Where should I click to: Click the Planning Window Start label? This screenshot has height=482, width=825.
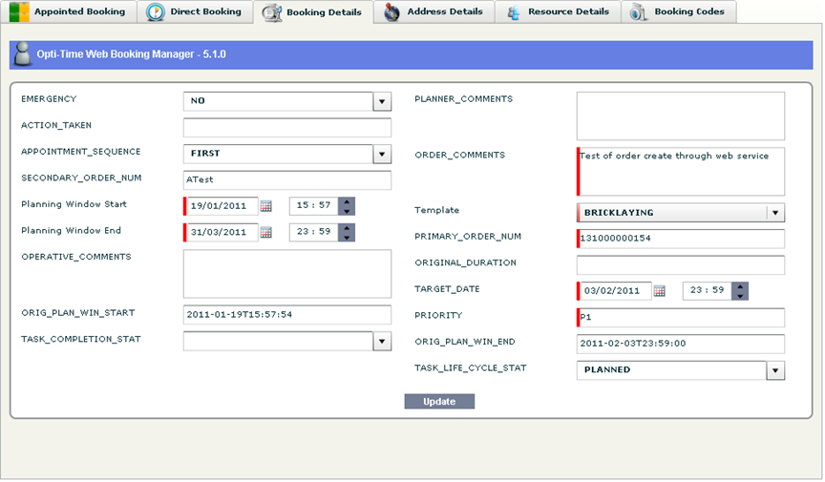74,204
